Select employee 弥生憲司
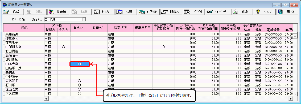301x104 pixels. click(x=24, y=38)
